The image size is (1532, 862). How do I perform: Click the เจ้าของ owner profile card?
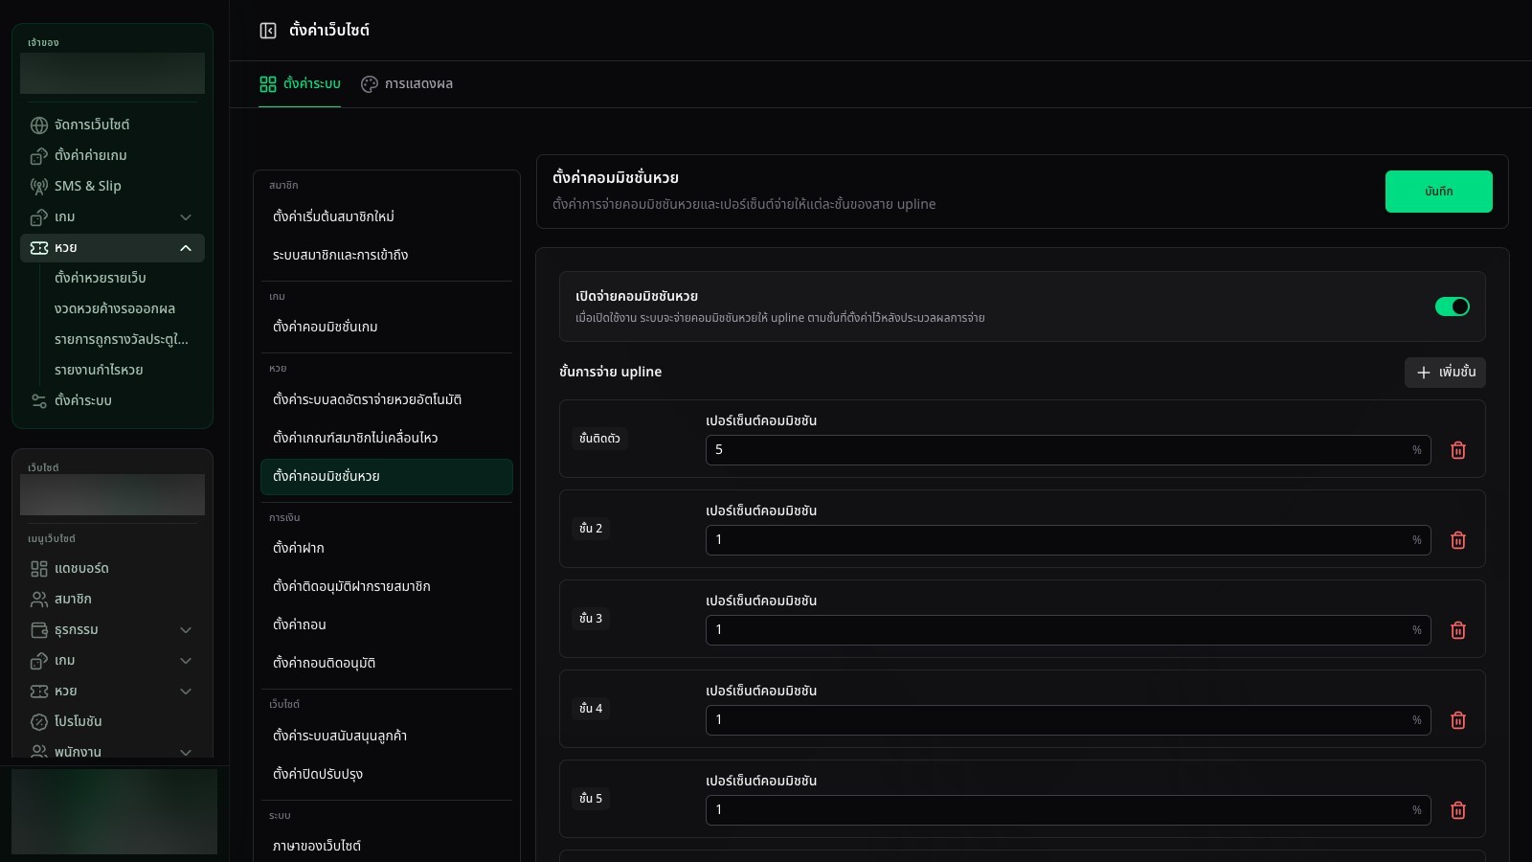point(112,73)
